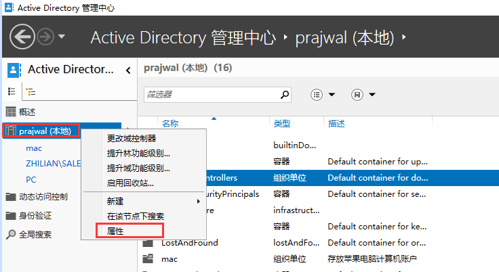Open dropdown arrow next to view options
Viewport: 499px width, 272px height.
coord(332,94)
